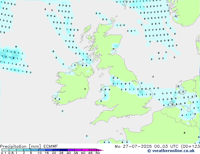Click the '(00+123' forecast offset text

coord(190,146)
